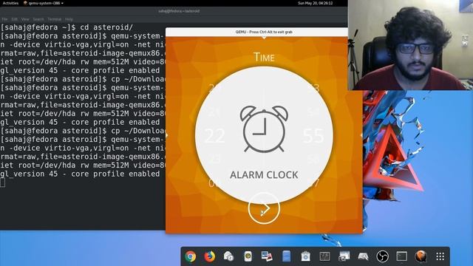Open the Terminal File menu
The image size is (473, 266).
point(5,19)
